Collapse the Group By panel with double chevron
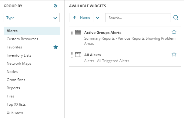Image resolution: width=184 pixels, height=118 pixels. (x=55, y=6)
